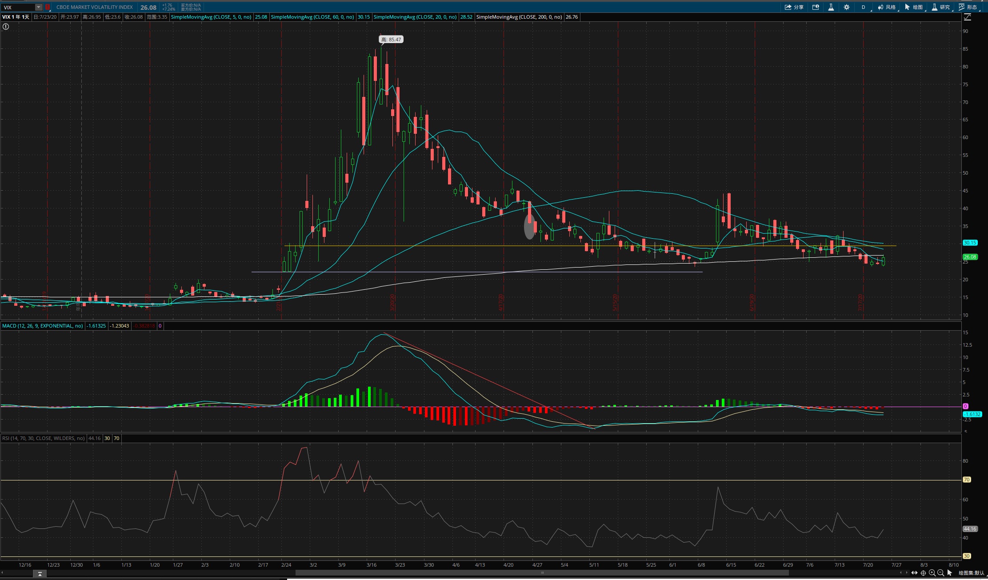This screenshot has width=988, height=580.
Task: Click the flask studies icon beside the gear
Action: 831,7
